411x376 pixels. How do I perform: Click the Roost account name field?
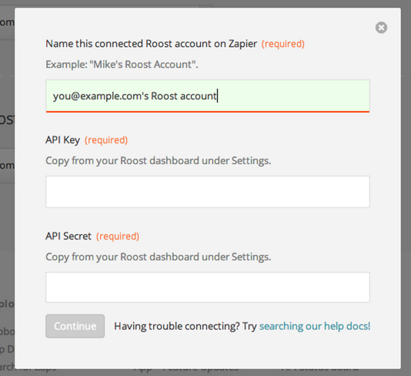pyautogui.click(x=208, y=96)
